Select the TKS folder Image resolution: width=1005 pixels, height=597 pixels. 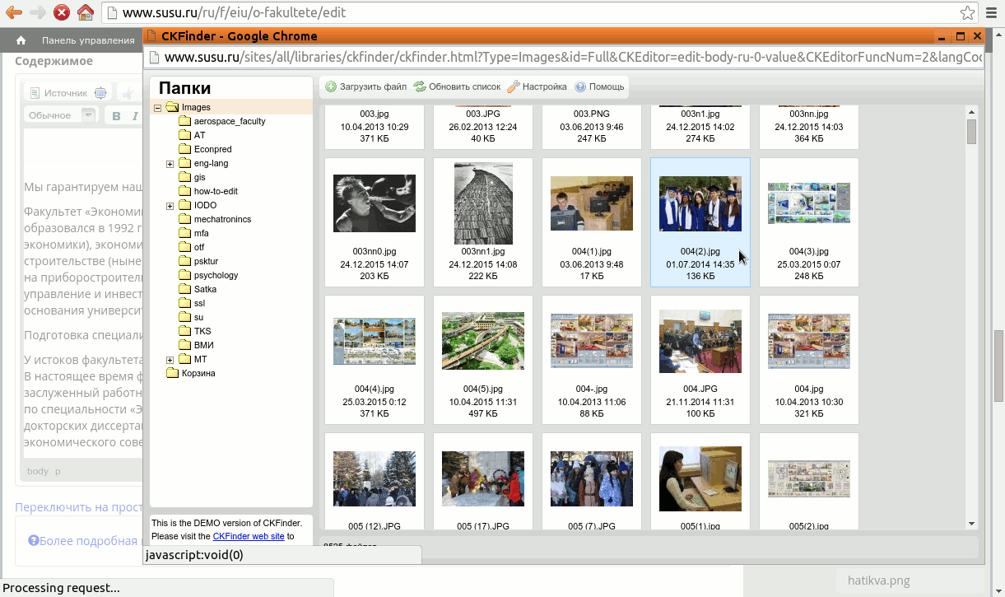click(x=202, y=331)
